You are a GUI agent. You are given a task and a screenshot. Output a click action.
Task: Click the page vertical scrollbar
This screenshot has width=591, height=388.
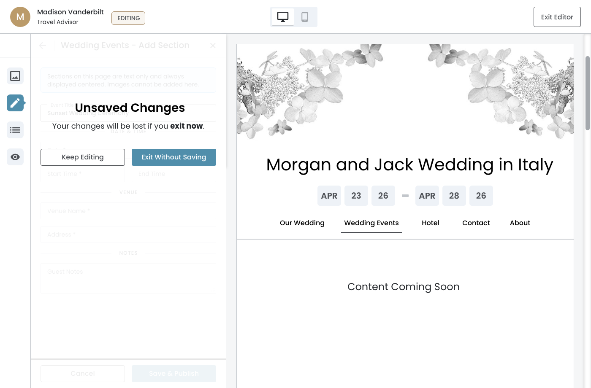[587, 93]
